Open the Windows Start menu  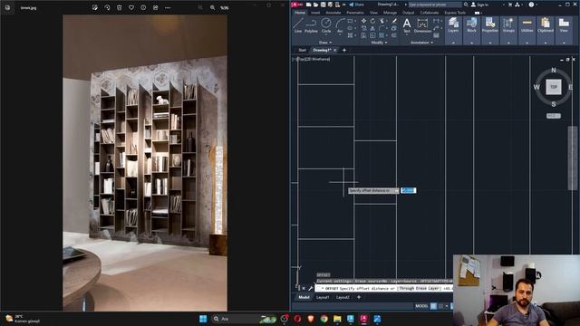[203, 319]
